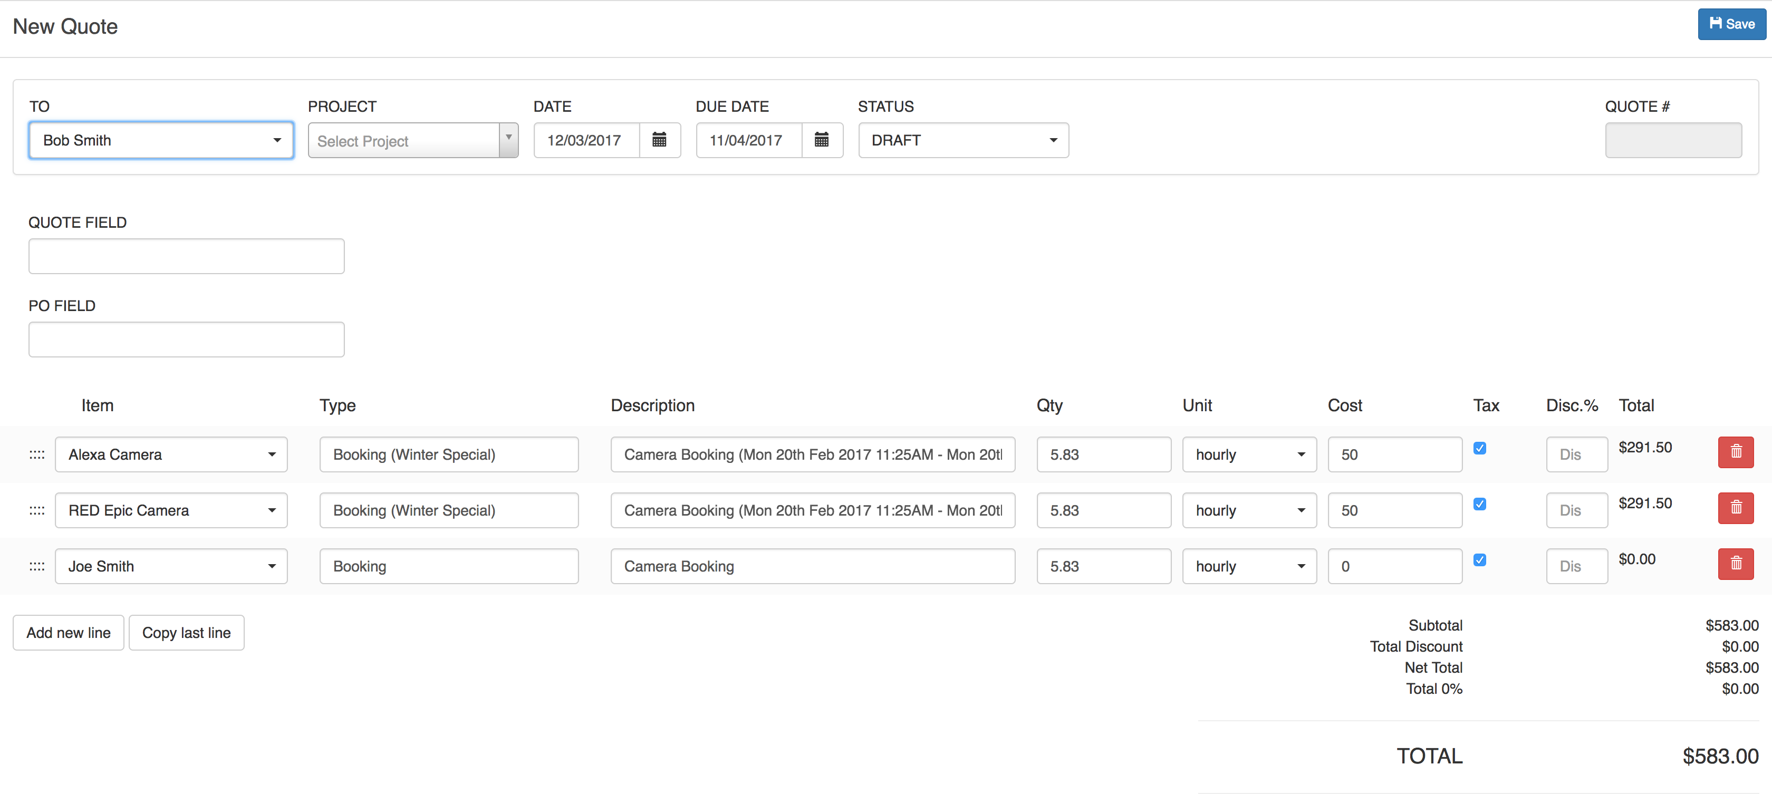Screen dimensions: 1772x794
Task: Toggle Tax checkbox for Joe Smith row
Action: click(1480, 559)
